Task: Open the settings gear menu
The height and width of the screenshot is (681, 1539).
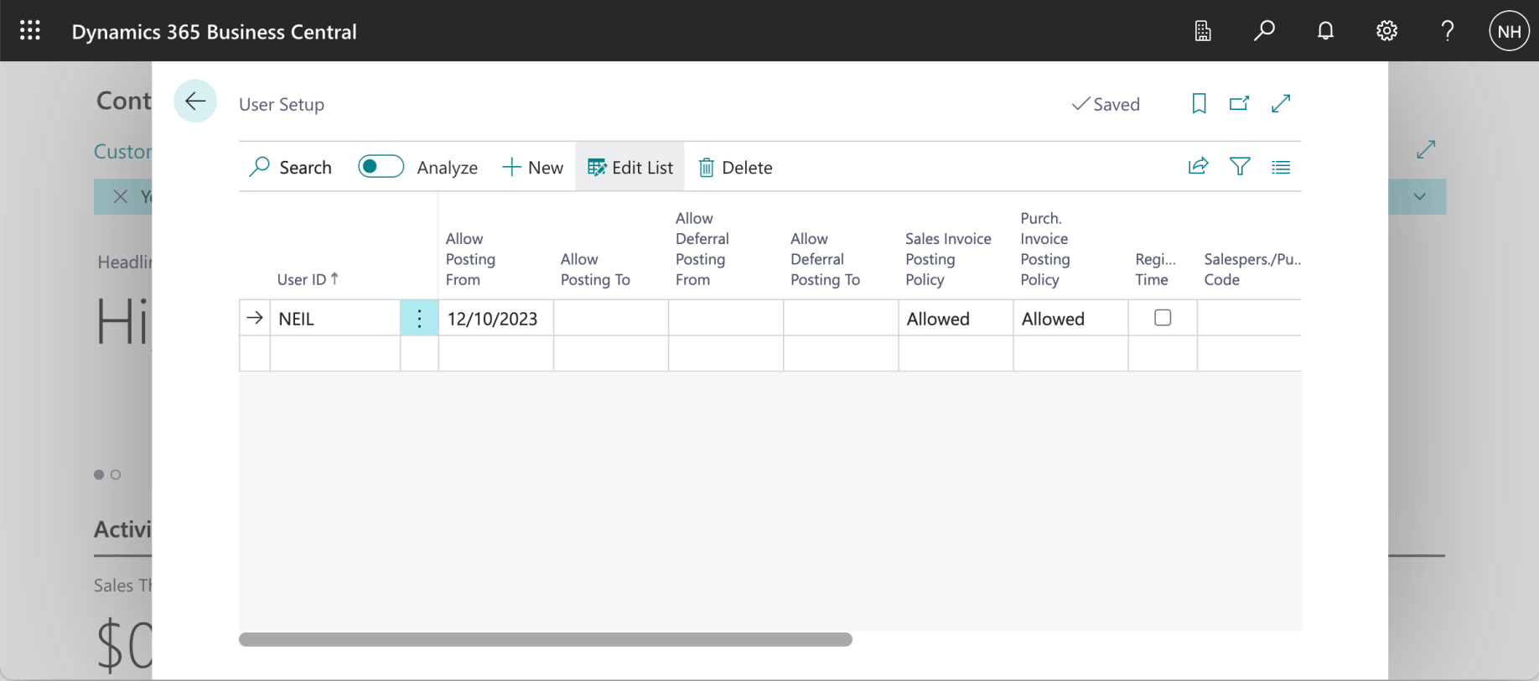Action: (1386, 31)
